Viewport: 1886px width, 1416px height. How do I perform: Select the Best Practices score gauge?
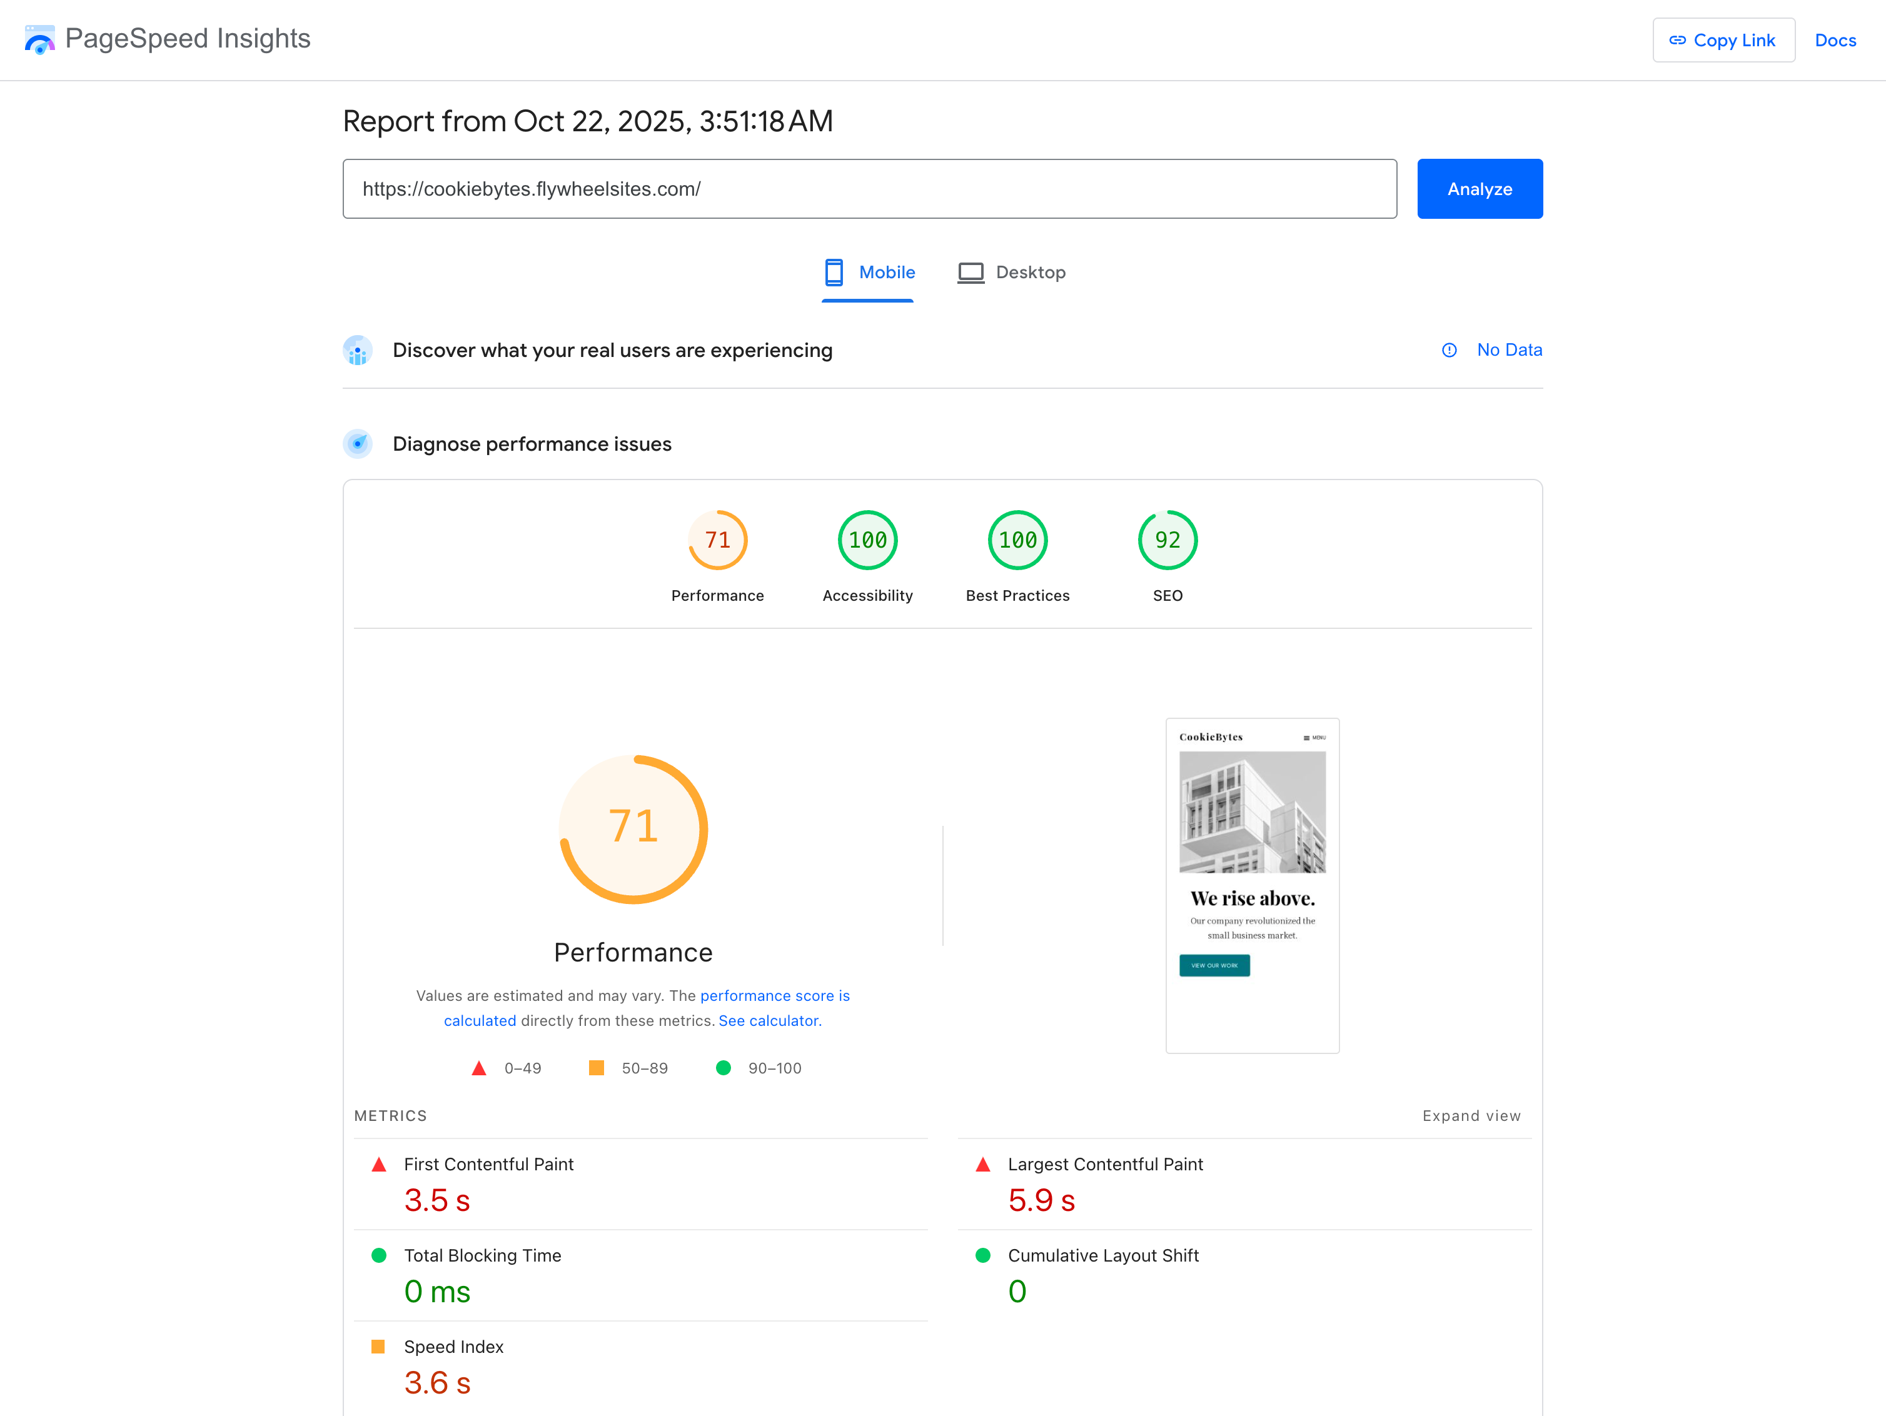pos(1017,540)
